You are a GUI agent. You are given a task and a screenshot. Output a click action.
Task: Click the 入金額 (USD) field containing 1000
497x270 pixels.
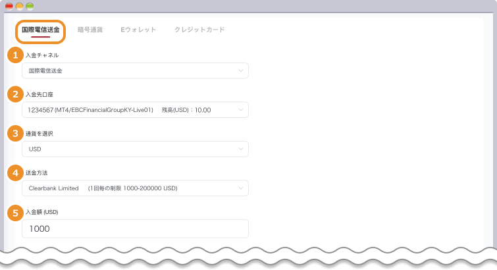[x=135, y=229]
